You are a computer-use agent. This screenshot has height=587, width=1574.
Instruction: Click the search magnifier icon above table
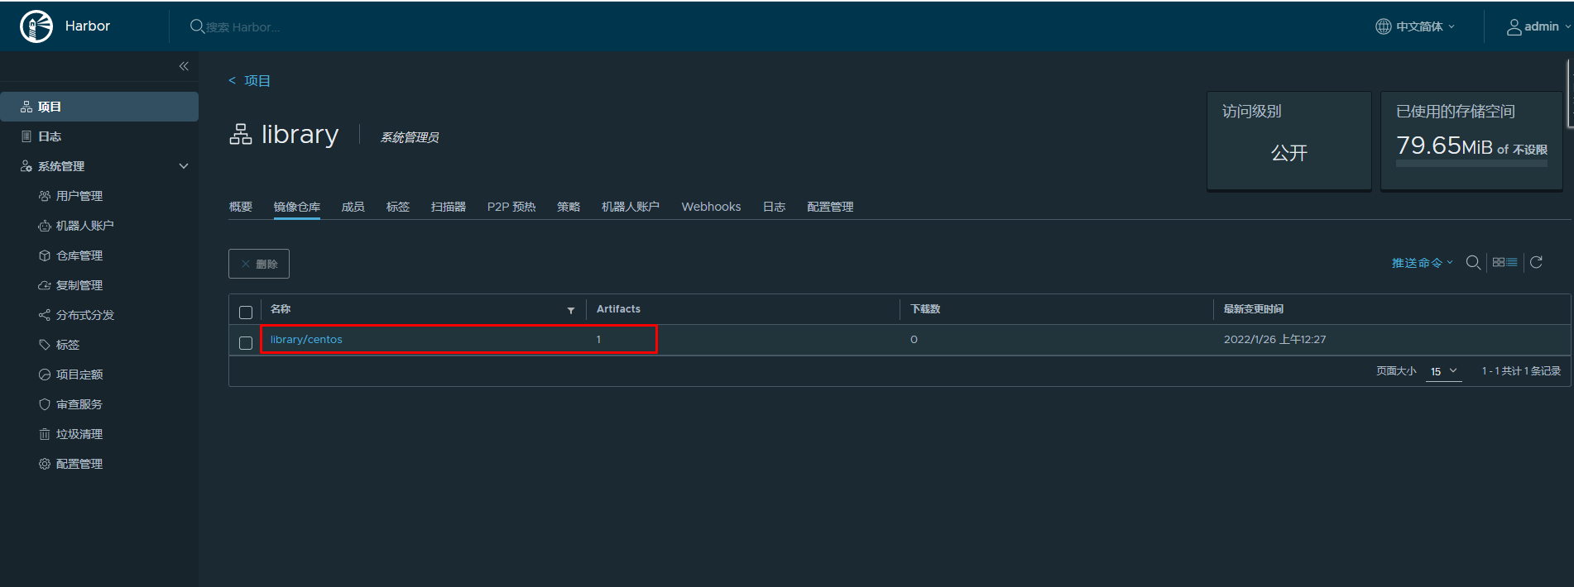click(1473, 263)
